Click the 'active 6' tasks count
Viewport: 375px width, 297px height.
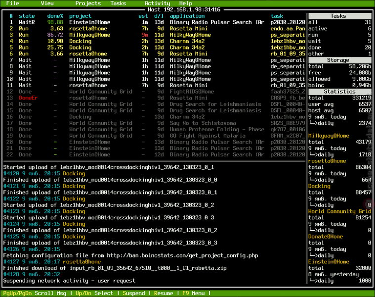[x=339, y=29]
